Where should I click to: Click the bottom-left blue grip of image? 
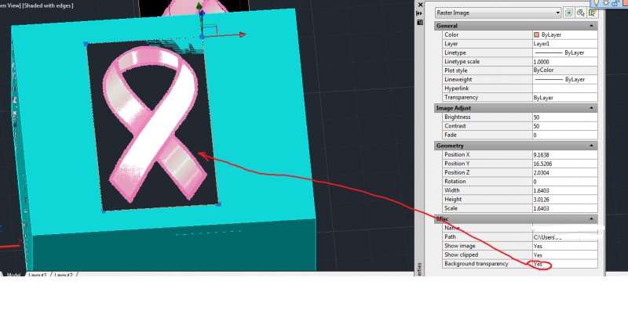[x=104, y=211]
